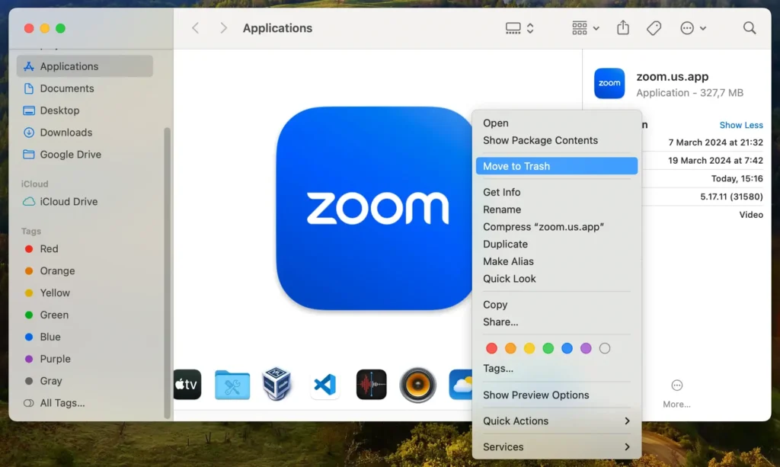Screen dimensions: 780x467
Task: Expand the group-by dropdown arrow
Action: tap(596, 28)
